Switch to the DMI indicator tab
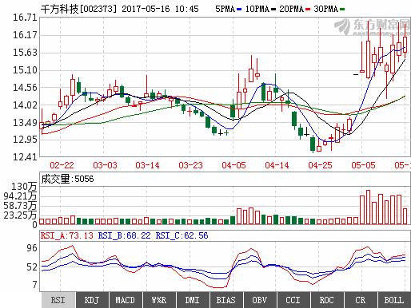Viewport: 411px width, 308px height. pos(193,300)
